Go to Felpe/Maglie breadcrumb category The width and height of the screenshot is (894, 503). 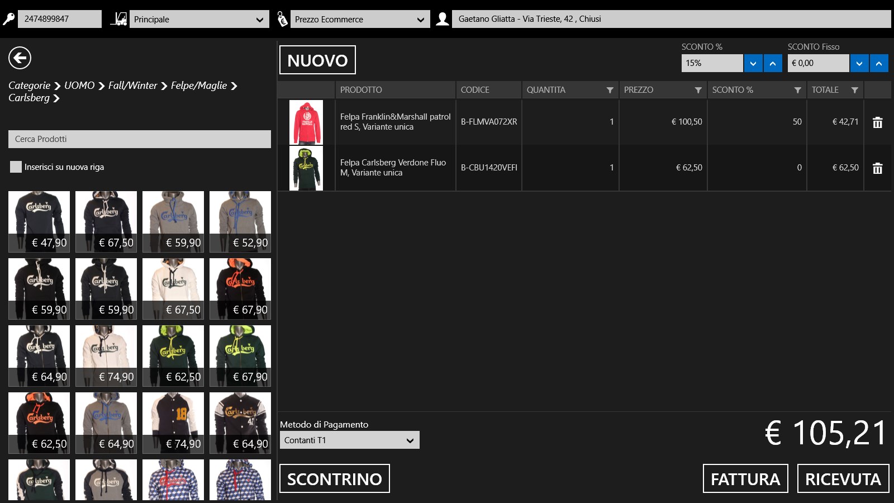click(x=198, y=86)
